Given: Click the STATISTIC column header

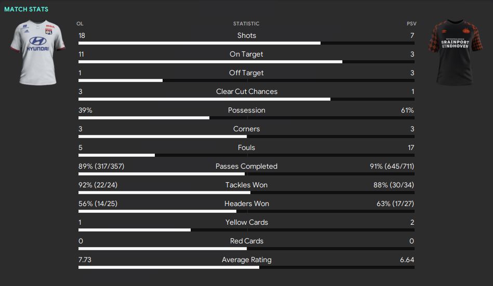Looking at the screenshot, I should pos(246,23).
